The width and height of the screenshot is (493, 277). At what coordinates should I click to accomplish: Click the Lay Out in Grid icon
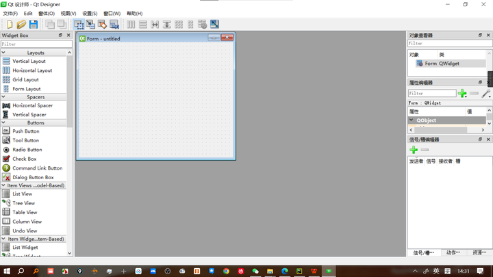179,24
